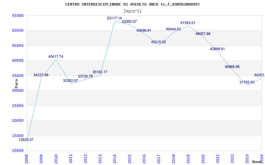This screenshot has width=265, height=165.
Task: Click the data label 52000.57
Action: pyautogui.click(x=129, y=22)
